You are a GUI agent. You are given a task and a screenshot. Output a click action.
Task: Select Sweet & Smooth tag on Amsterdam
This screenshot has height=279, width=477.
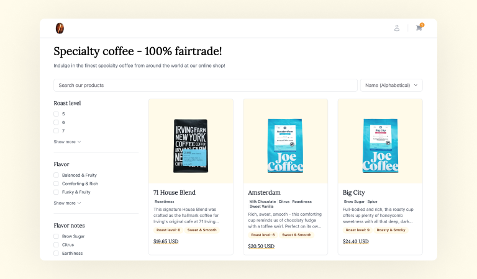coord(297,235)
